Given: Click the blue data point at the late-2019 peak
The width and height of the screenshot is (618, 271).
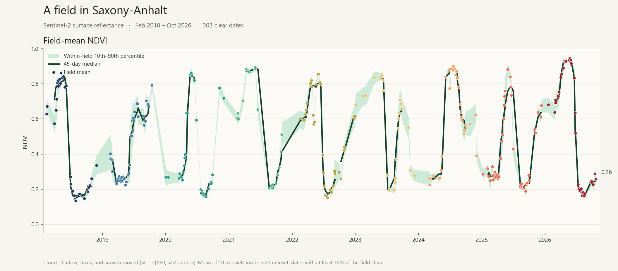Looking at the screenshot, I should click(x=152, y=86).
